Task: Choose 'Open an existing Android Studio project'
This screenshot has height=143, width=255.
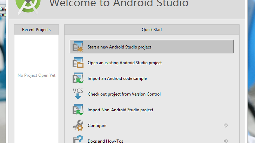Action: (125, 63)
